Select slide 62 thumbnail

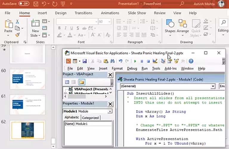[27, 130]
